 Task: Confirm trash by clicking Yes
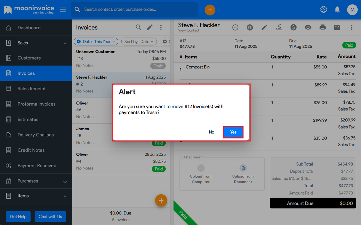pyautogui.click(x=233, y=132)
